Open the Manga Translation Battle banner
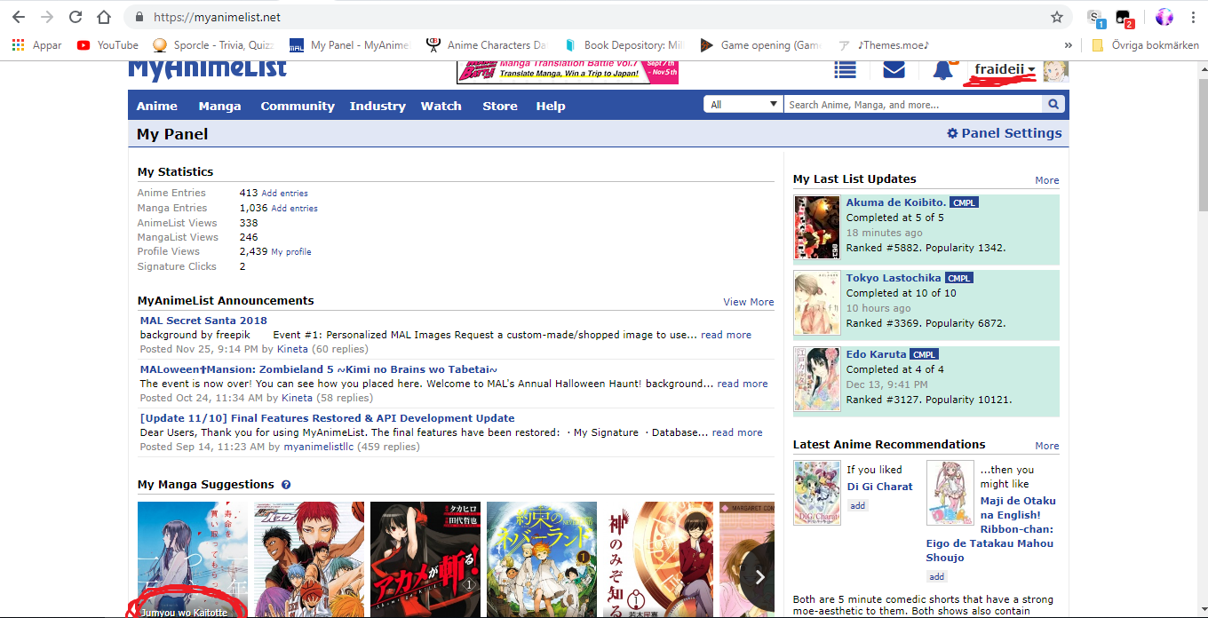This screenshot has height=618, width=1208. coord(568,72)
